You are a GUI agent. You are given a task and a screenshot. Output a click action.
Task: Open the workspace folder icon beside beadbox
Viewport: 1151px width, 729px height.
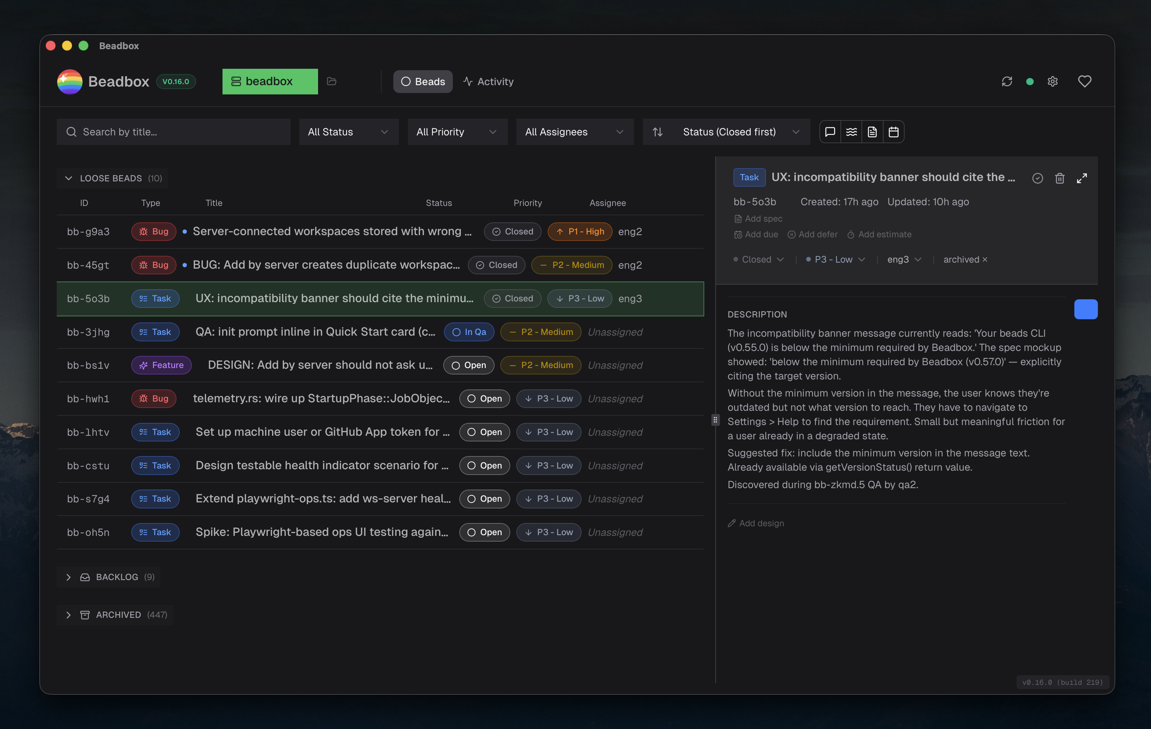pyautogui.click(x=332, y=81)
